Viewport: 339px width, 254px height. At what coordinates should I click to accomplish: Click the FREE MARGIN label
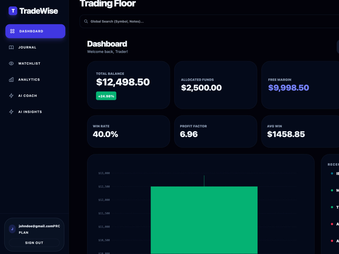click(x=280, y=80)
